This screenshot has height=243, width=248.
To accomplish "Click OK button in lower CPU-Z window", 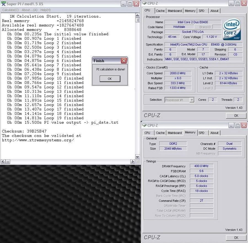I will [236, 237].
